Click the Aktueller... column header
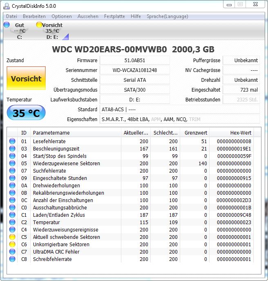The height and width of the screenshot is (281, 268). coord(136,133)
